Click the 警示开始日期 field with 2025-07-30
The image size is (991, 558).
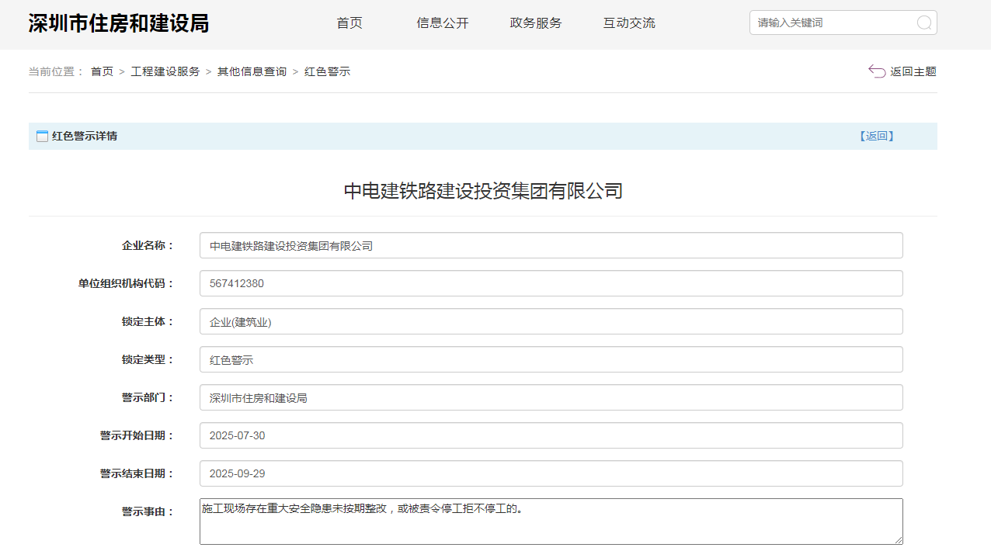(551, 435)
